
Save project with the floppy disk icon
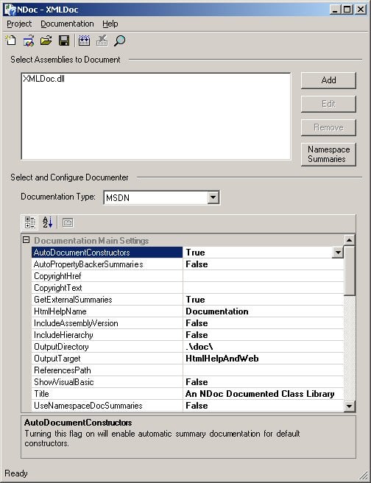[x=64, y=40]
